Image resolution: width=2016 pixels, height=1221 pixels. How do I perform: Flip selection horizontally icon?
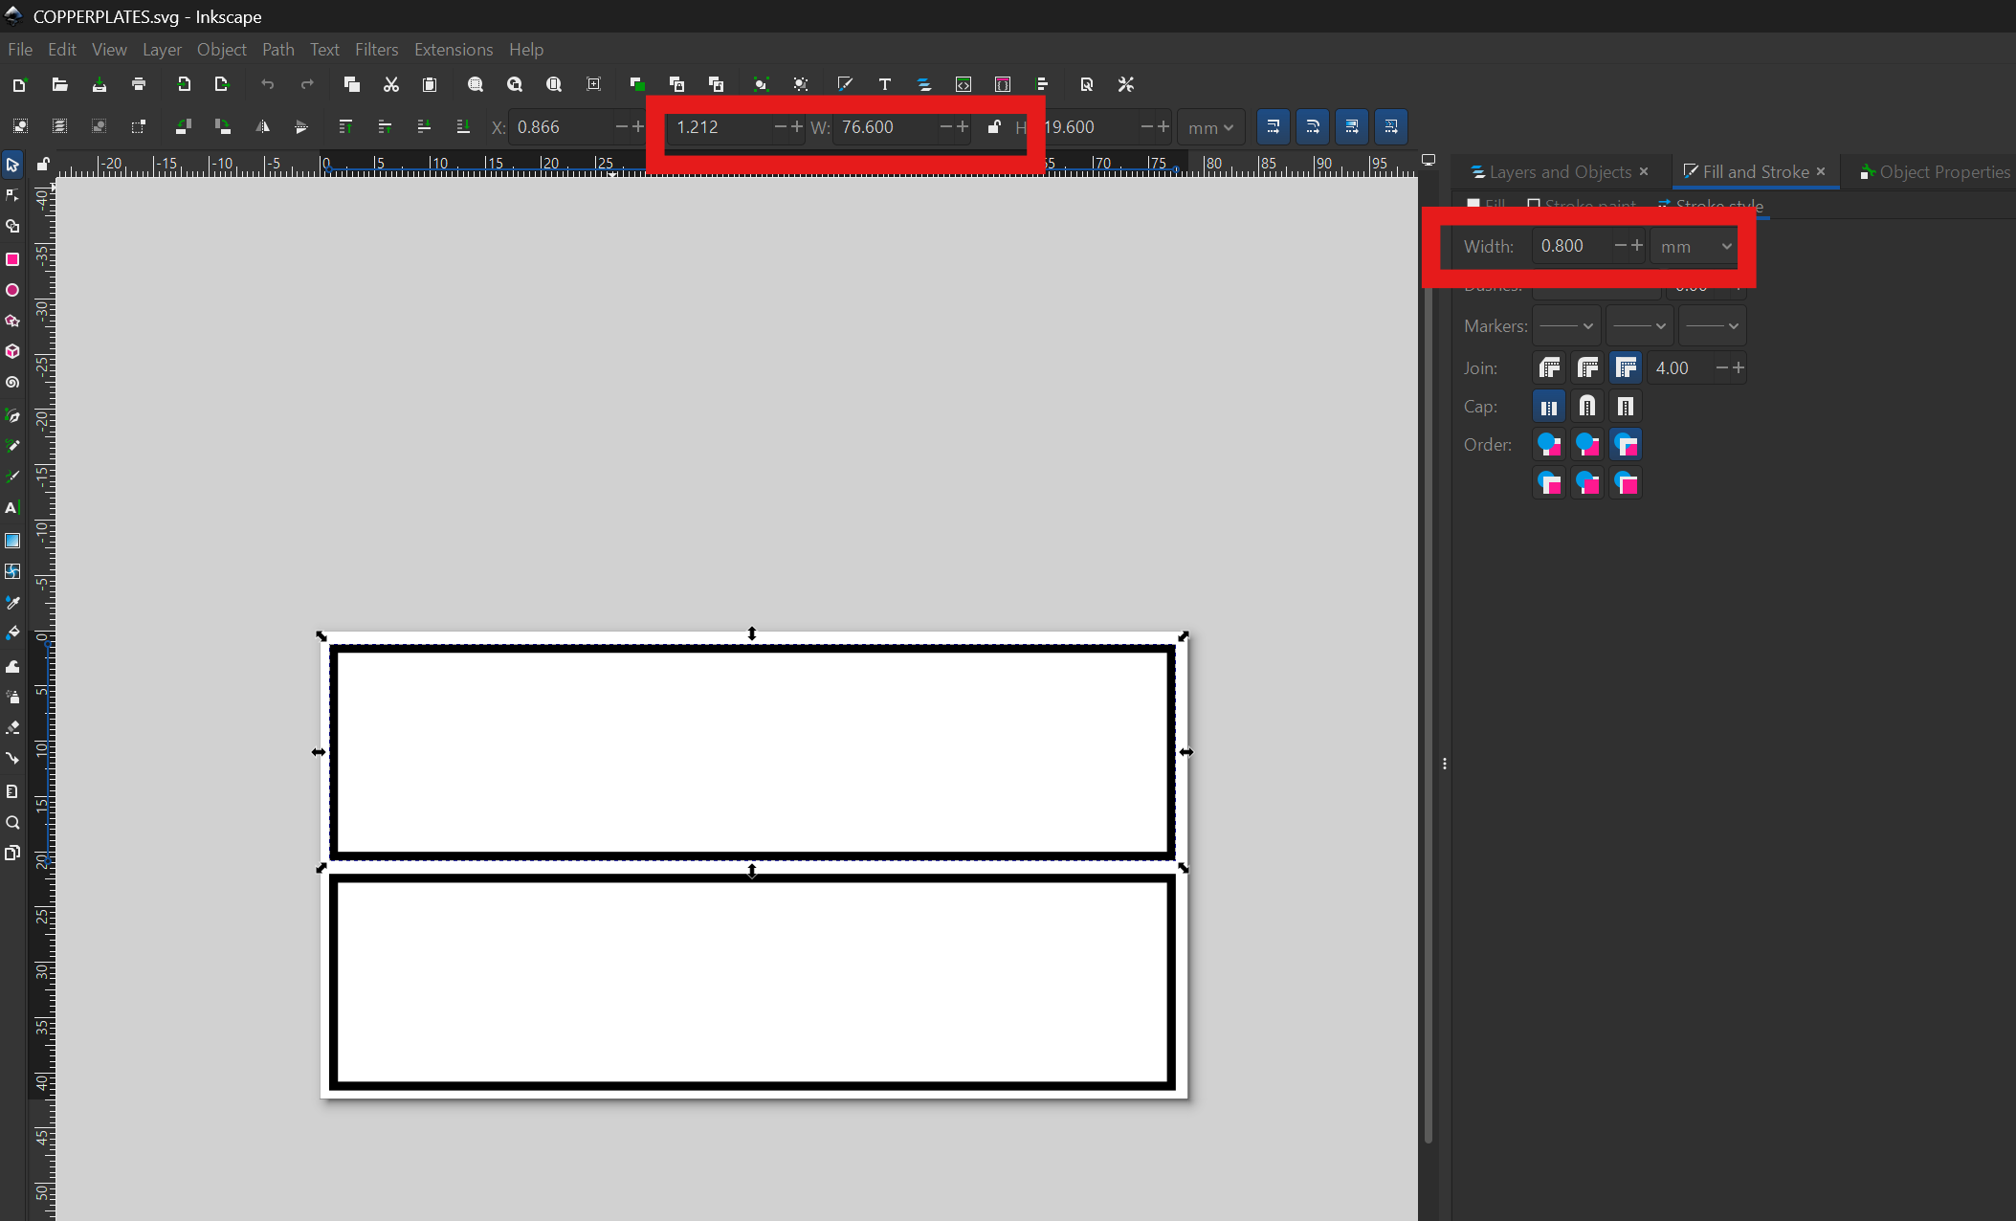click(x=262, y=126)
